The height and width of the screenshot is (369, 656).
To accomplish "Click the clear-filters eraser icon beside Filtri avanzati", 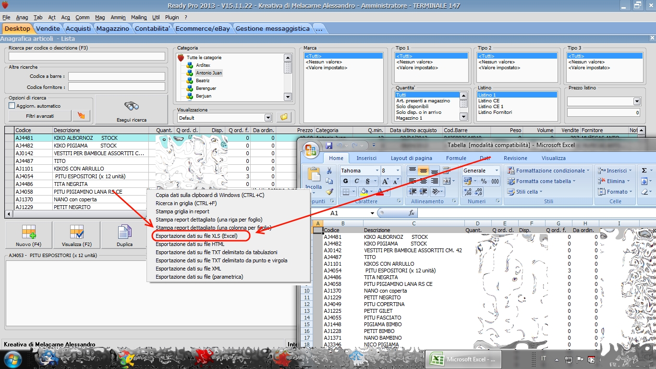I will 81,116.
